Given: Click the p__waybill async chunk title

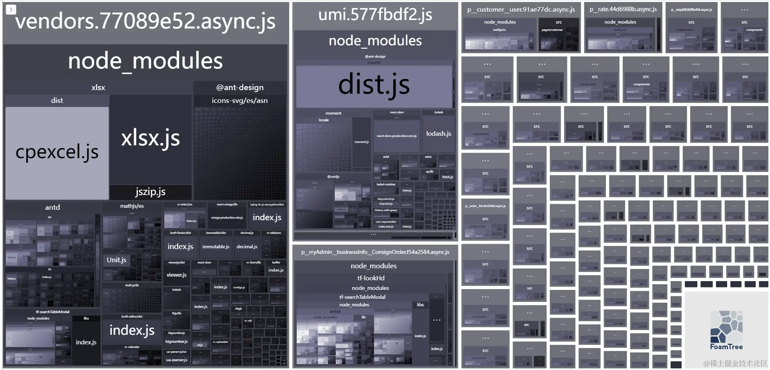Looking at the screenshot, I should [691, 10].
